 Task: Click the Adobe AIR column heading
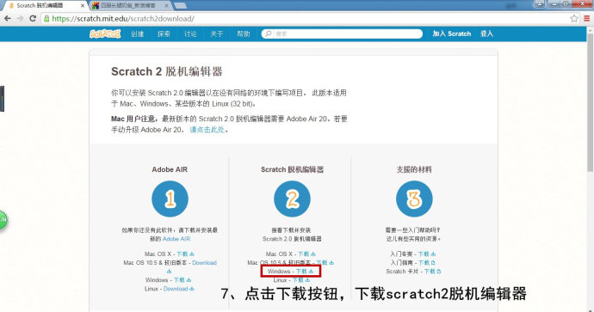[170, 169]
